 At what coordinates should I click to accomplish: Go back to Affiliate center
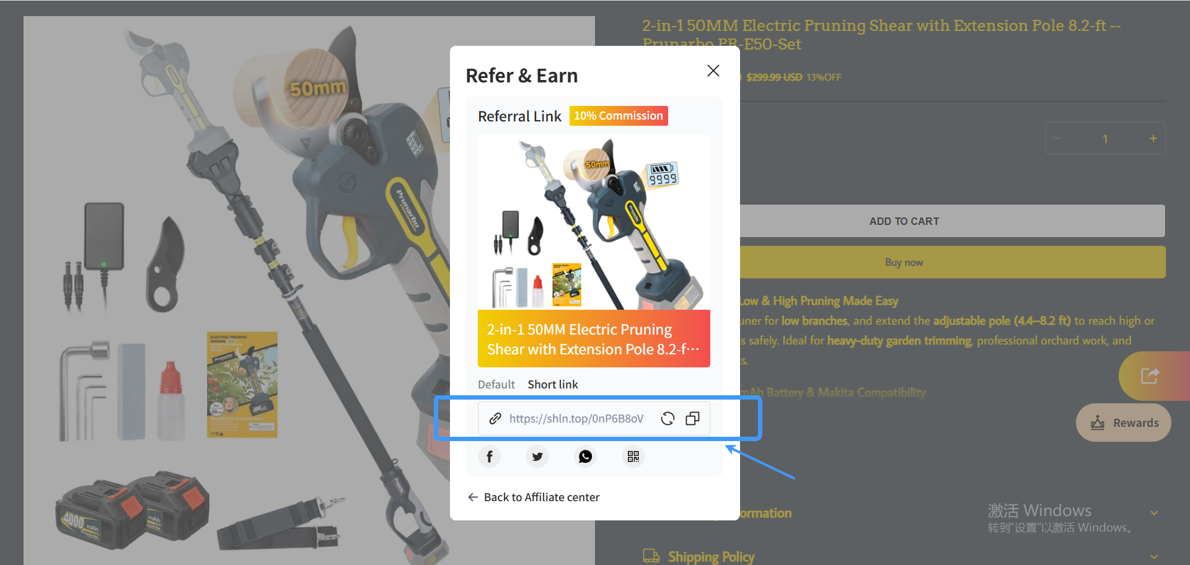[534, 497]
